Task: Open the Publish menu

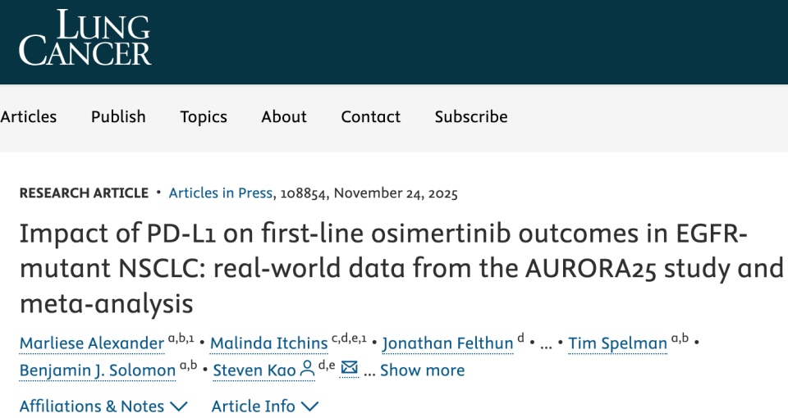Action: (118, 116)
